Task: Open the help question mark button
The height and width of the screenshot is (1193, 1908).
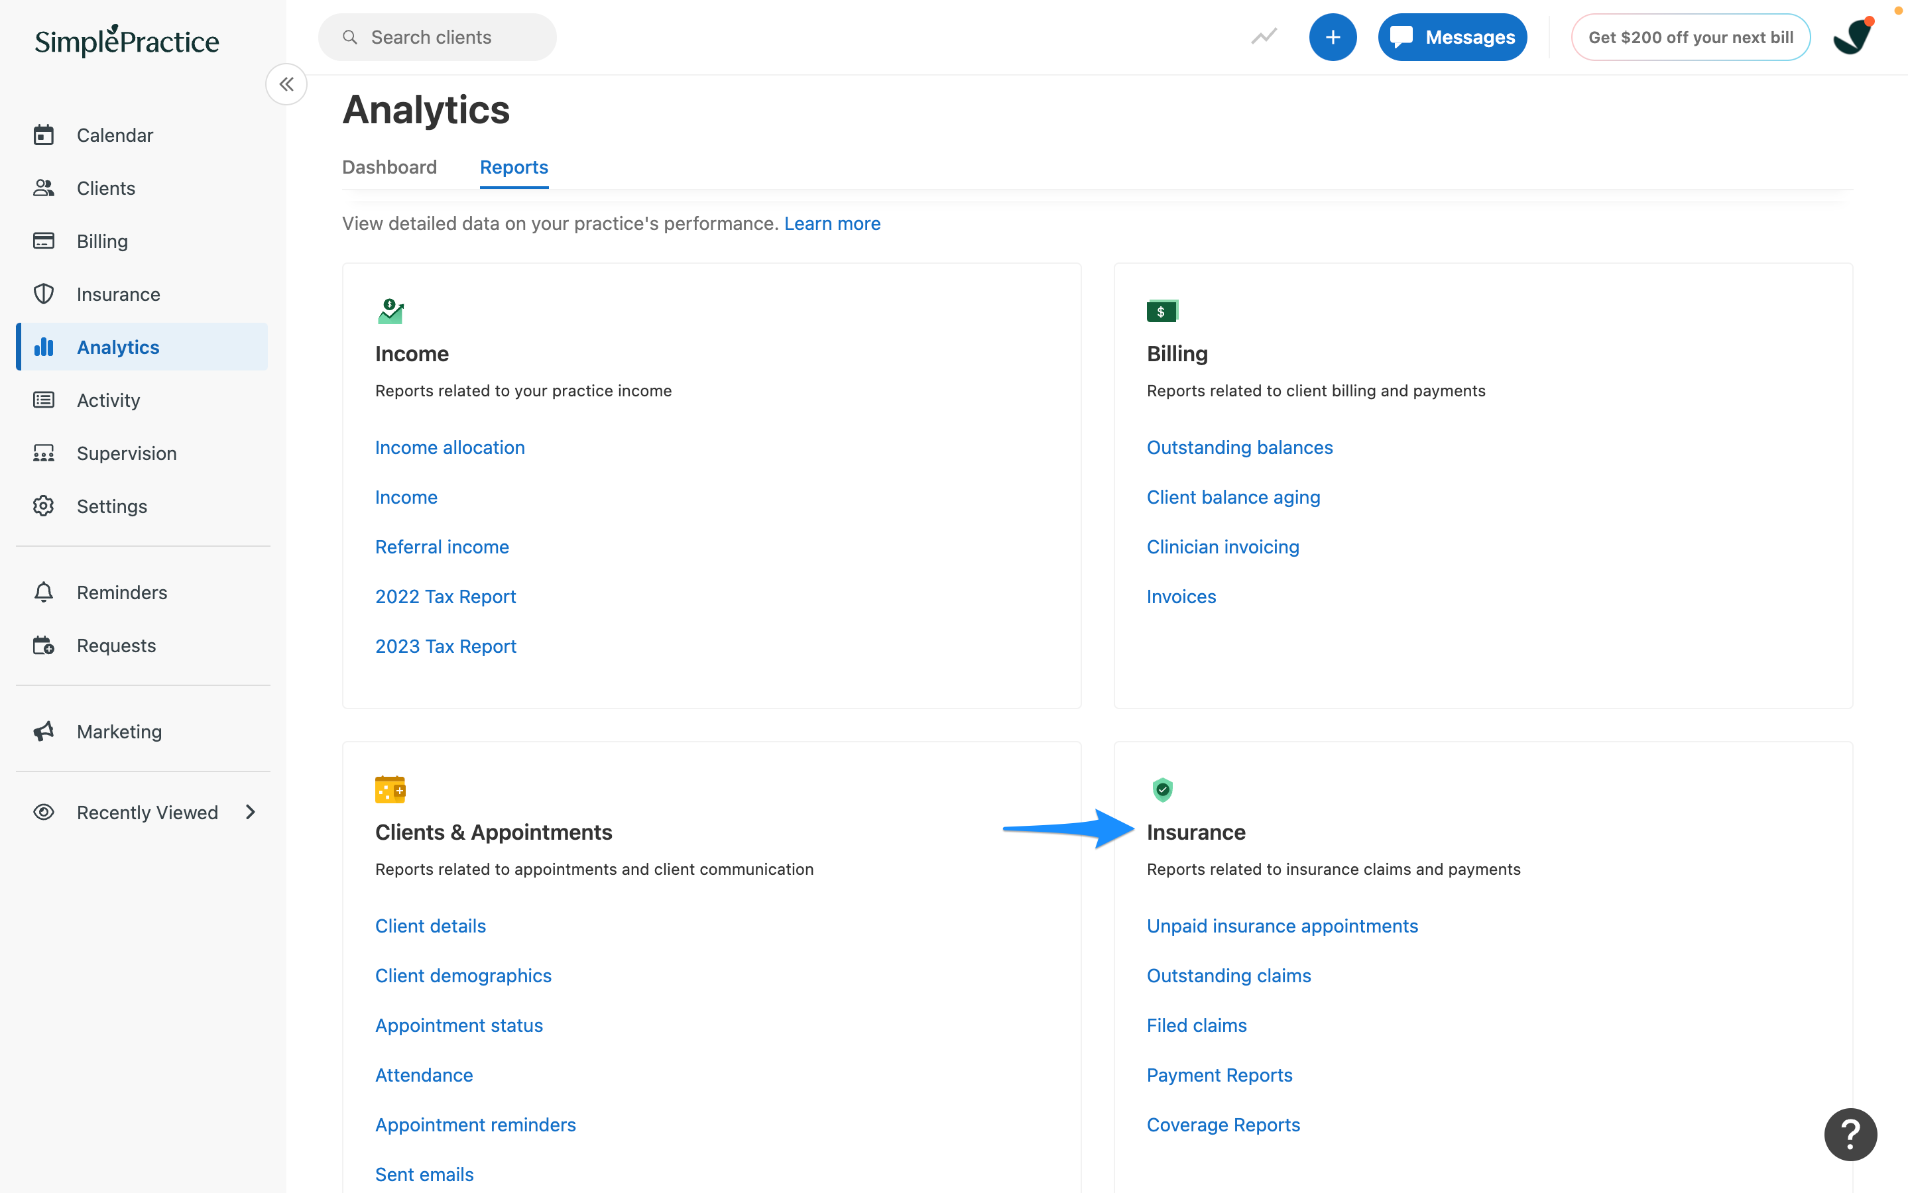Action: point(1850,1134)
